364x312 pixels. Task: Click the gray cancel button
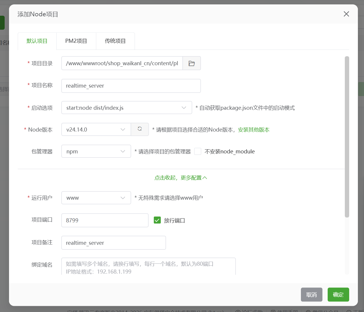[311, 295]
